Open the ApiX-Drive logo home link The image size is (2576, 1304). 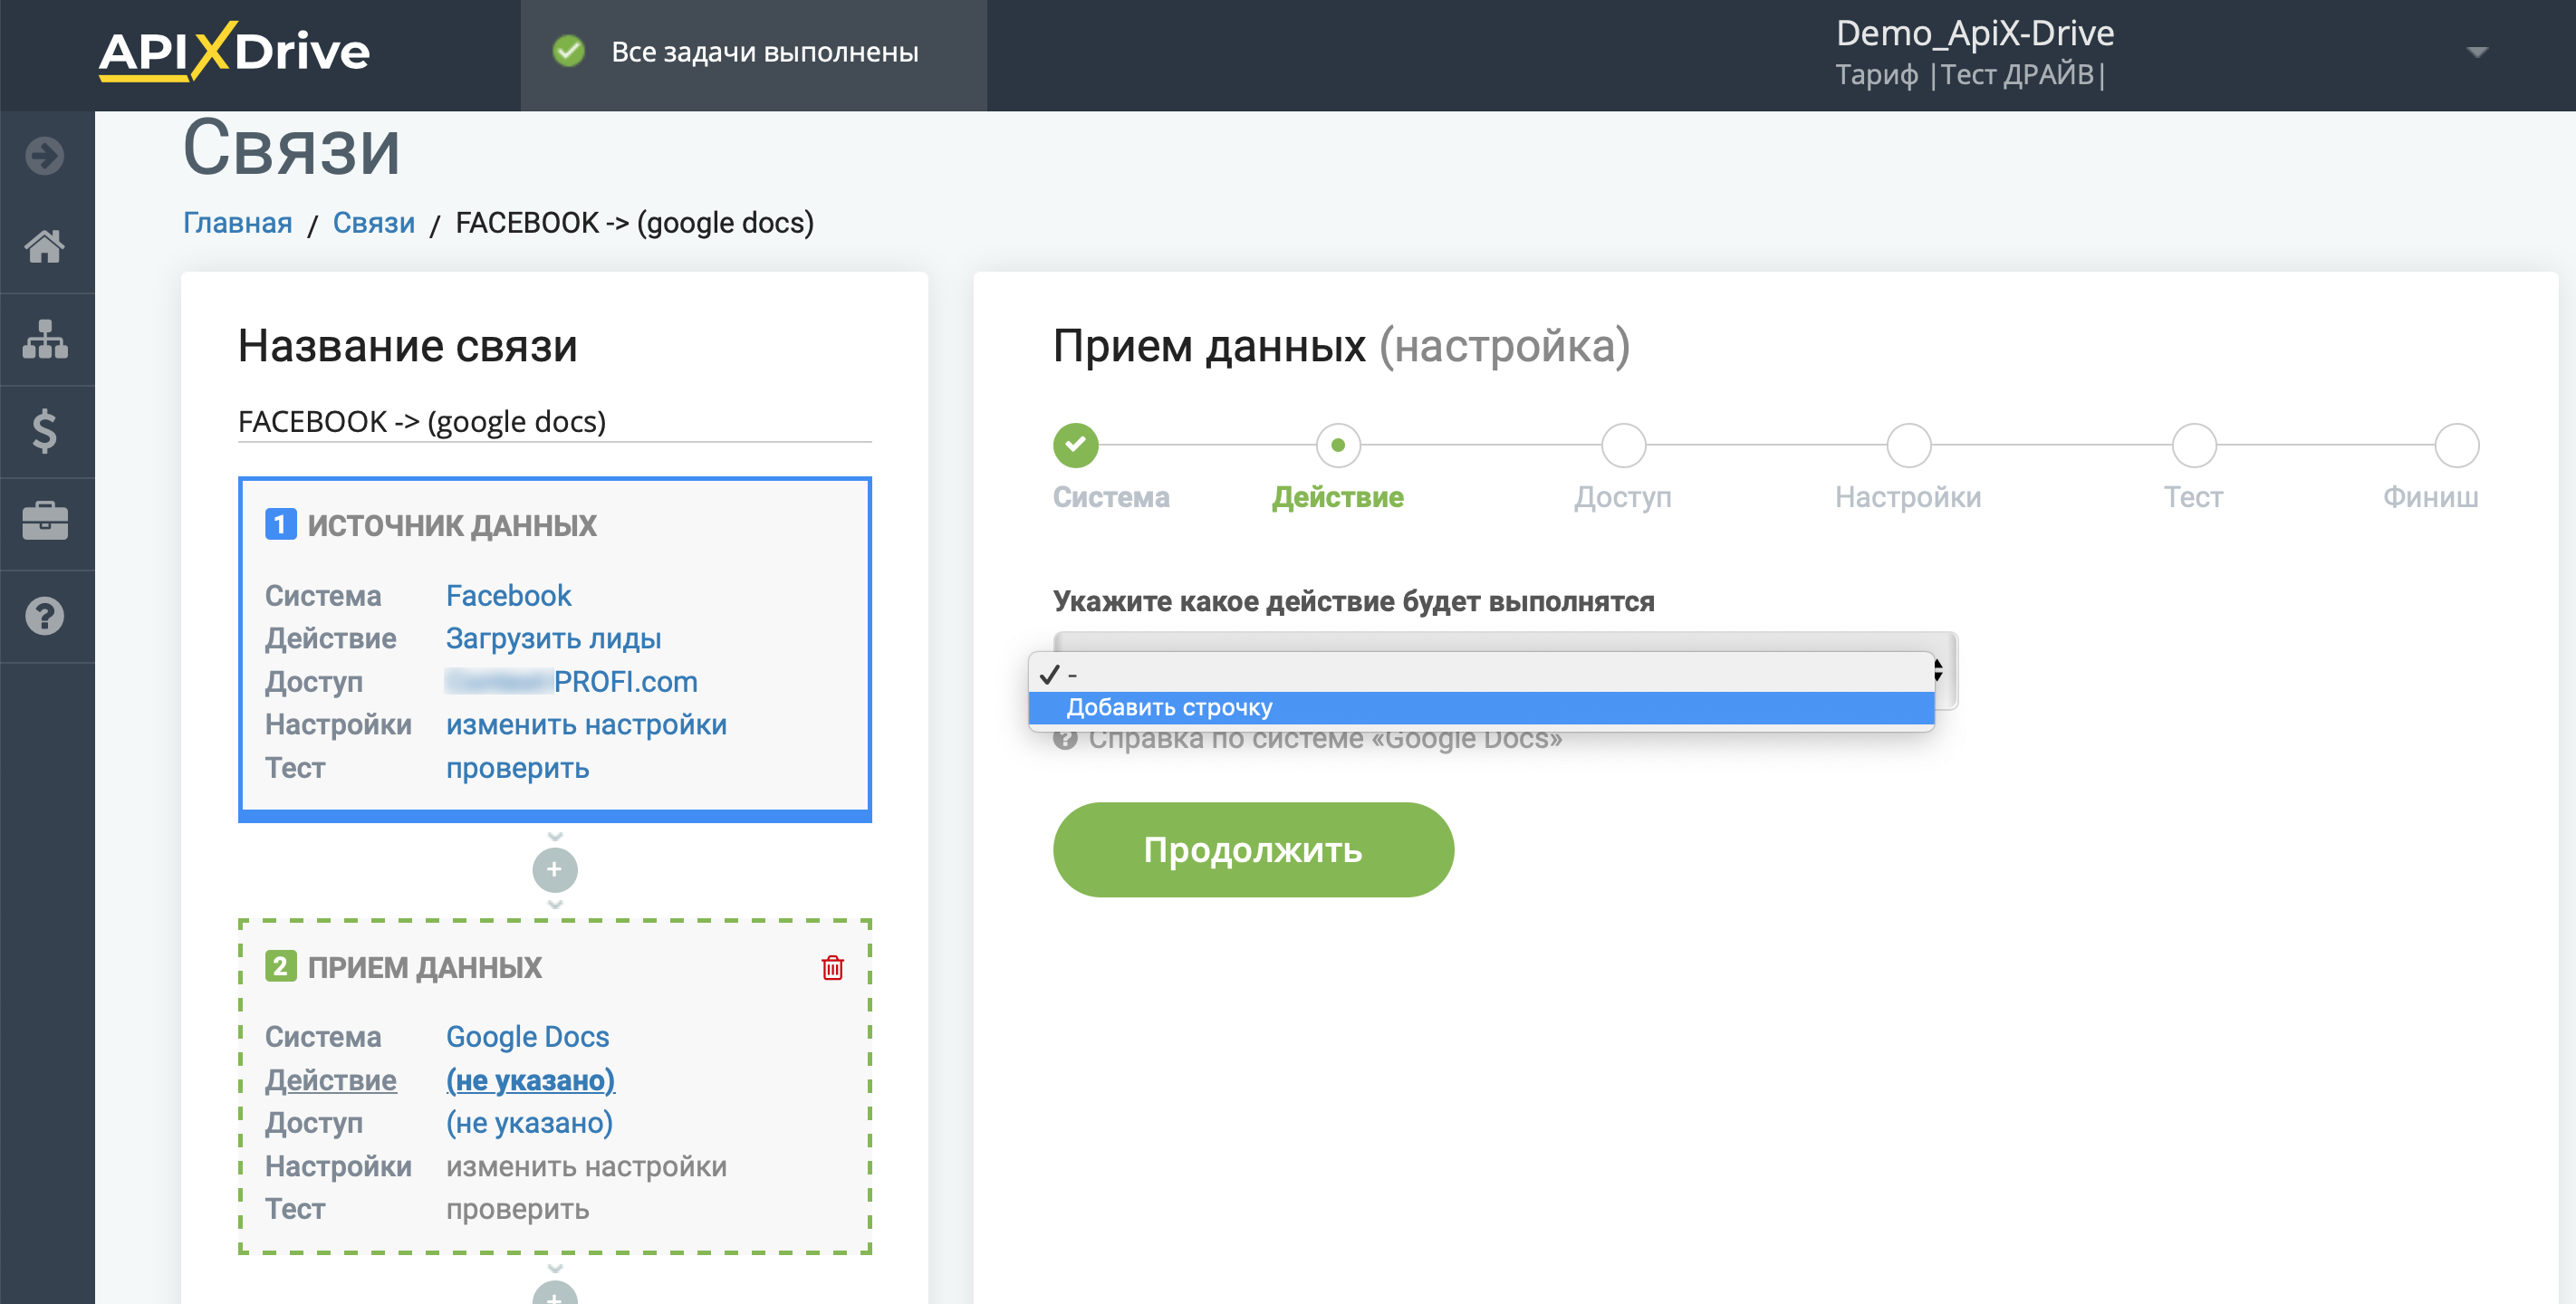pyautogui.click(x=234, y=51)
